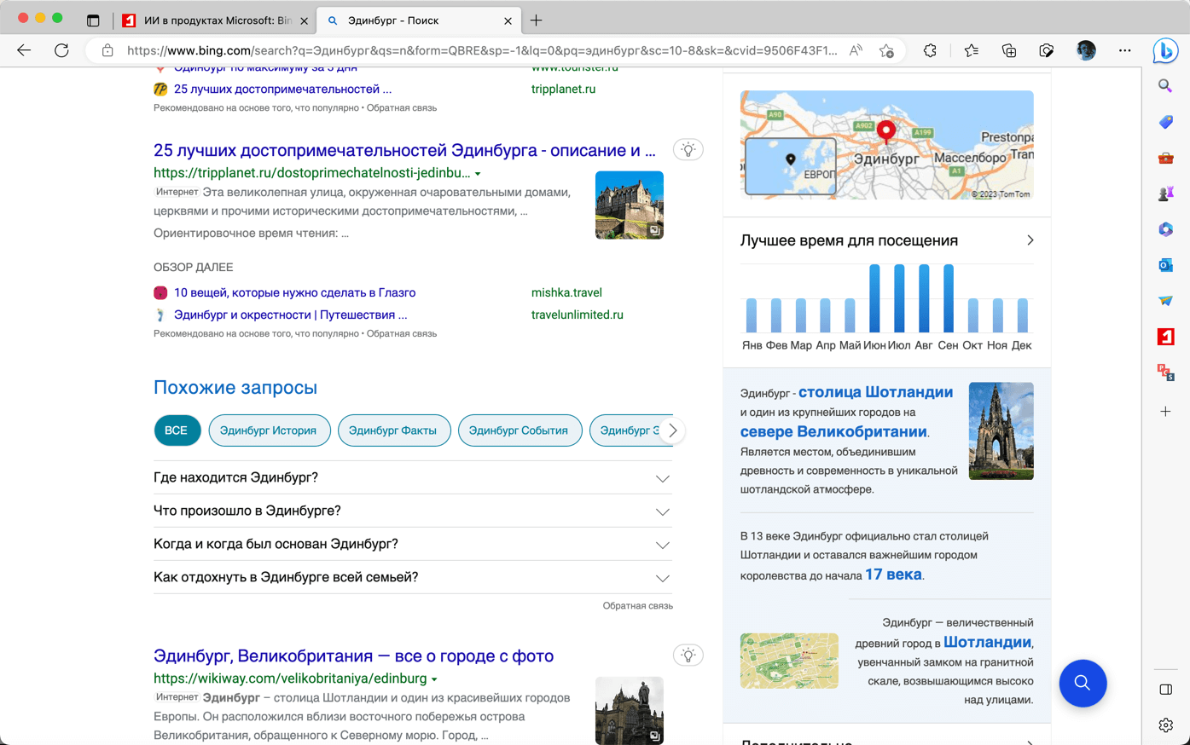1190x745 pixels.
Task: Add a site to the sidebar
Action: pyautogui.click(x=1165, y=412)
